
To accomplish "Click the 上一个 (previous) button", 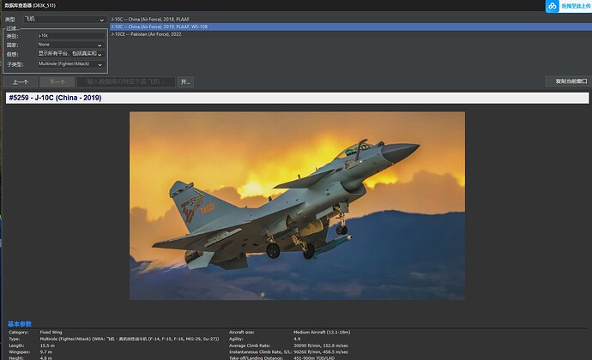I will coord(21,82).
